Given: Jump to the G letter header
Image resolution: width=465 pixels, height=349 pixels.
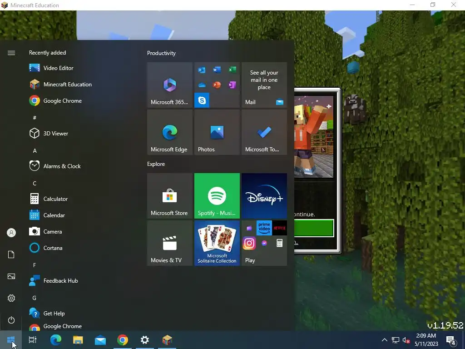Looking at the screenshot, I should click(35, 298).
